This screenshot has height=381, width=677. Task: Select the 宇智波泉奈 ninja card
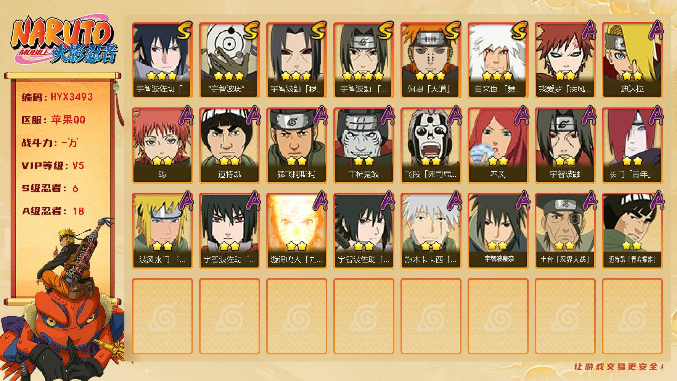pos(498,231)
